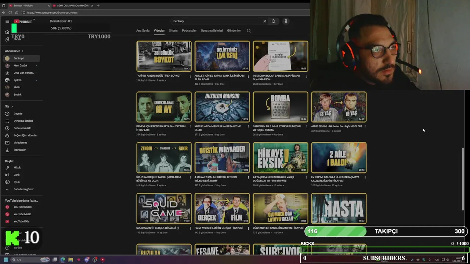Open sydron channel in subscriptions

22,80
